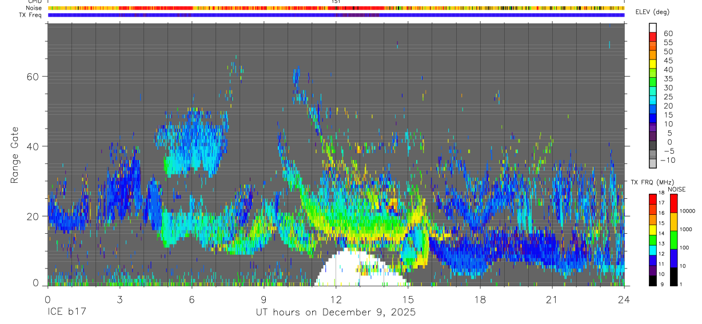Click the '18' tick on the UT hours axis
Viewport: 702px width, 324px height.
[x=480, y=299]
